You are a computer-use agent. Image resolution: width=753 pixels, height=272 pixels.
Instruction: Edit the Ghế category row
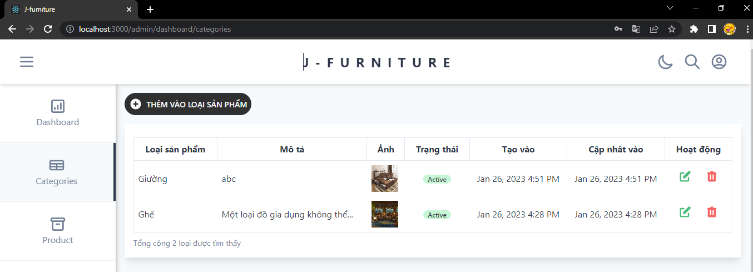point(685,212)
